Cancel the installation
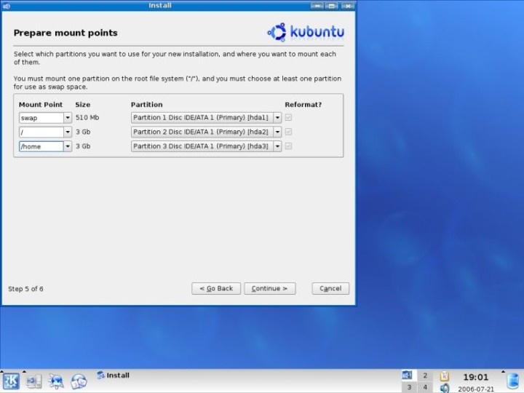This screenshot has width=524, height=393. (x=330, y=288)
